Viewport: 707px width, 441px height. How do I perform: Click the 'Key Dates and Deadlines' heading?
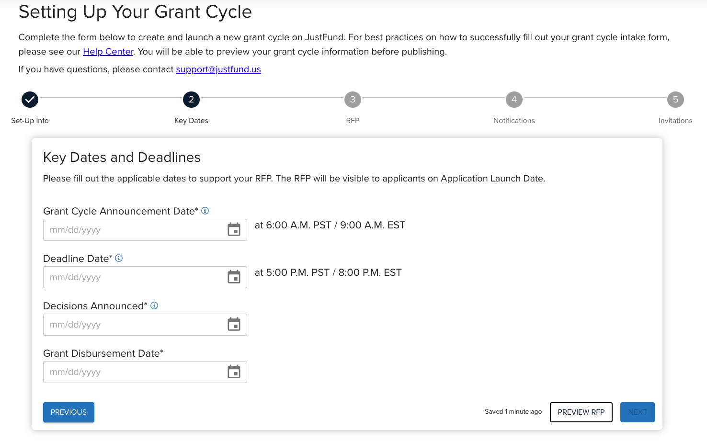point(122,158)
